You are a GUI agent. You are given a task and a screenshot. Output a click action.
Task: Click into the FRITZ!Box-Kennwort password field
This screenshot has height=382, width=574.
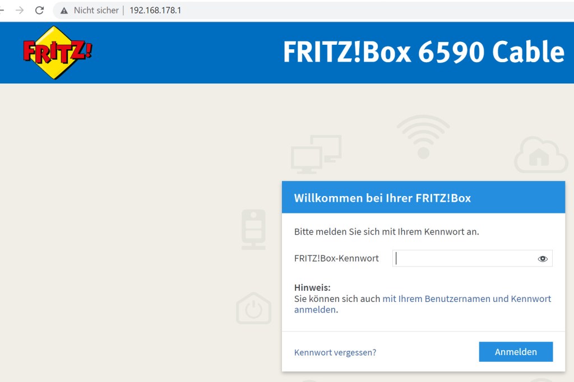pos(472,258)
